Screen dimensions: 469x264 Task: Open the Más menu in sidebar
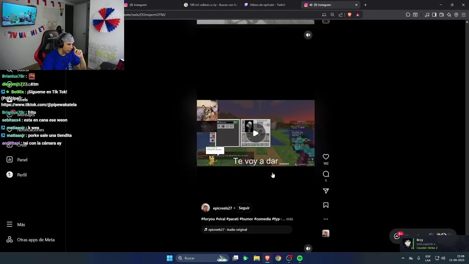21,224
